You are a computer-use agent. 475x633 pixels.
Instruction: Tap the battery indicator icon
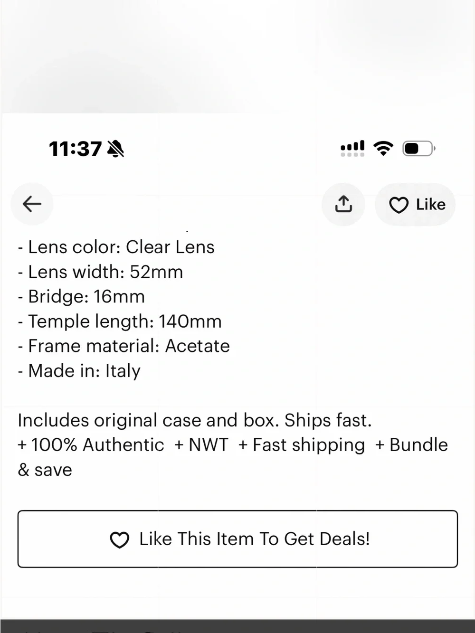coord(419,149)
